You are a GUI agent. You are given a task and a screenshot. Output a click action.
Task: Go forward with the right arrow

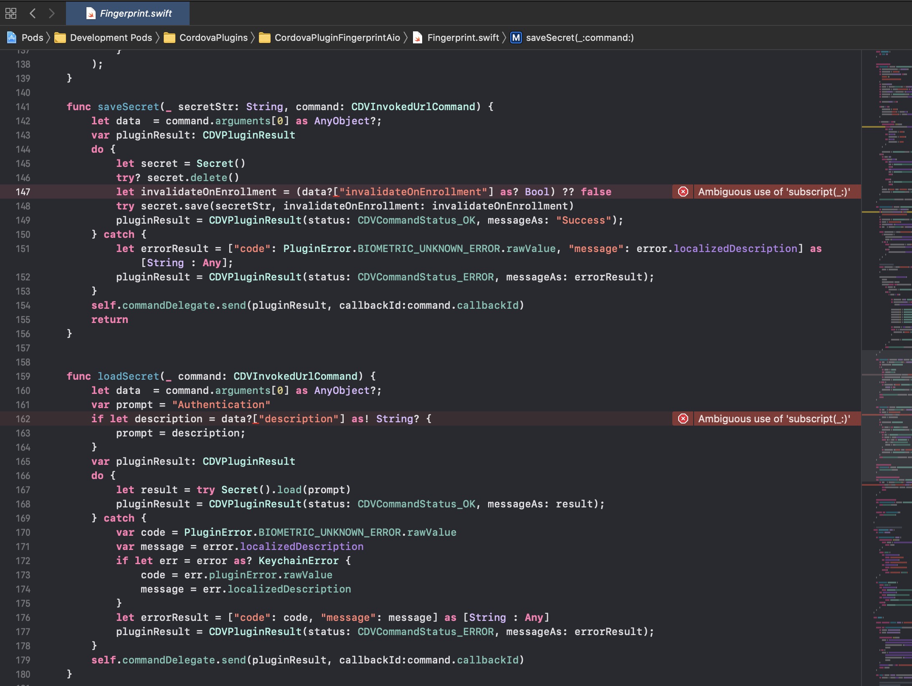pyautogui.click(x=51, y=13)
